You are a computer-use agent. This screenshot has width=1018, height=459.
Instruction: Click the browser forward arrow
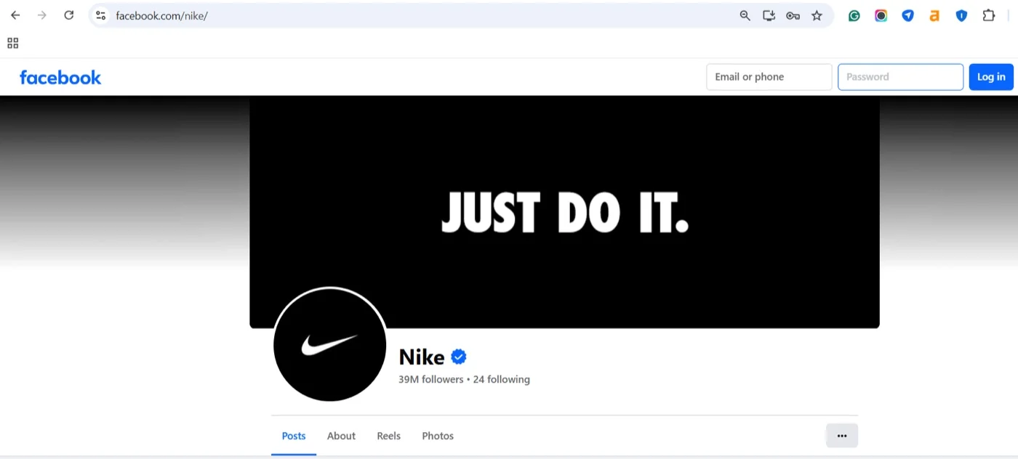click(x=42, y=15)
